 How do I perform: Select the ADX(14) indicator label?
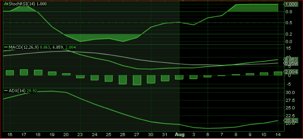click(x=17, y=91)
